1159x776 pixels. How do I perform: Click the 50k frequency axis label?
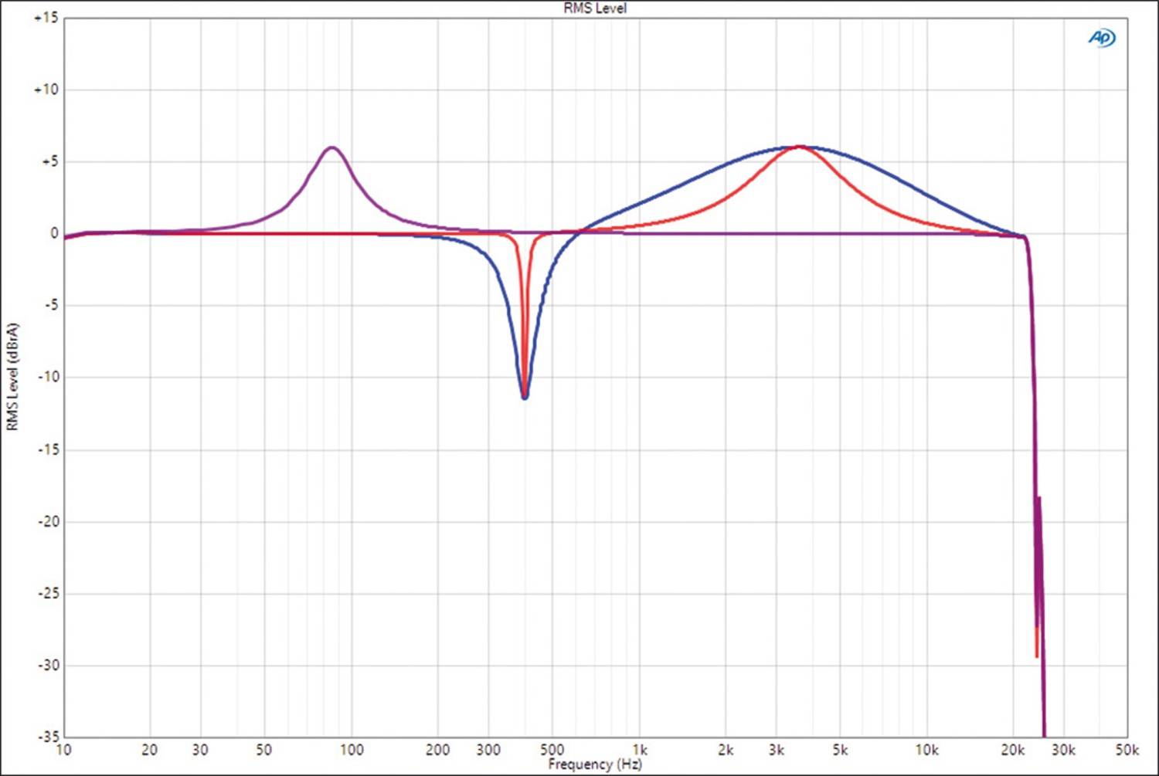tap(1127, 750)
